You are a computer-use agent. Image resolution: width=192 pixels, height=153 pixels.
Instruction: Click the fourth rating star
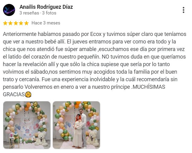[x=21, y=23]
